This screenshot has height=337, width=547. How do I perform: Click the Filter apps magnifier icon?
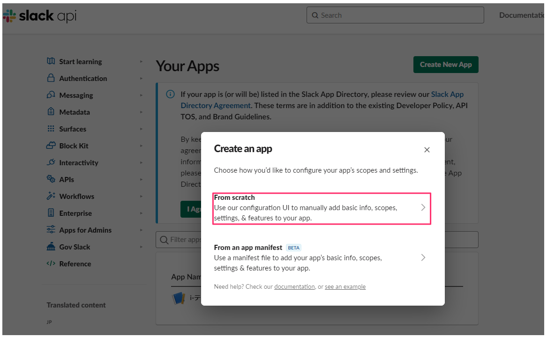(x=164, y=240)
